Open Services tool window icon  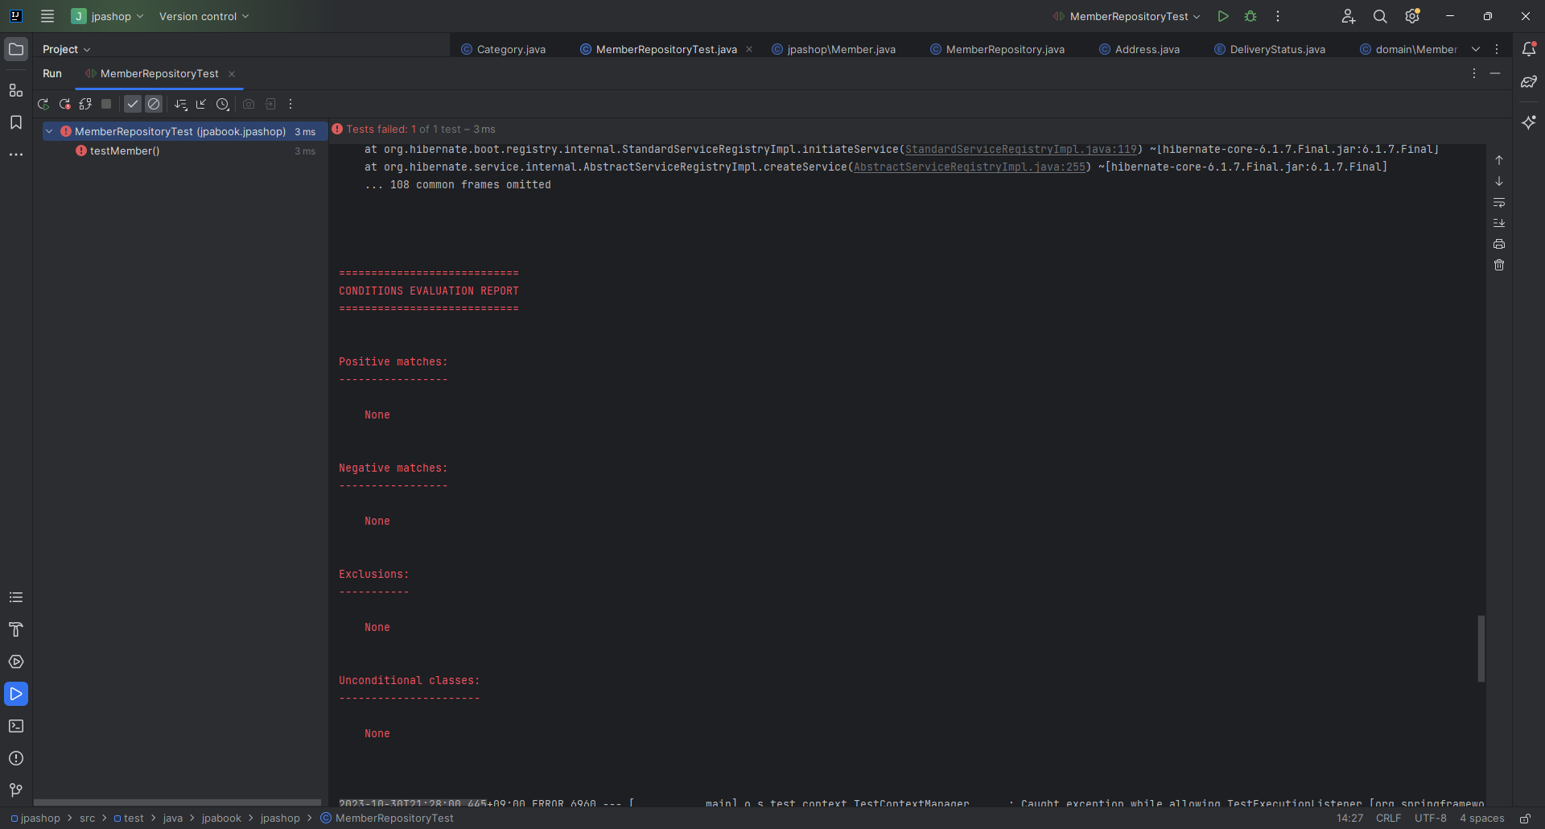[16, 662]
